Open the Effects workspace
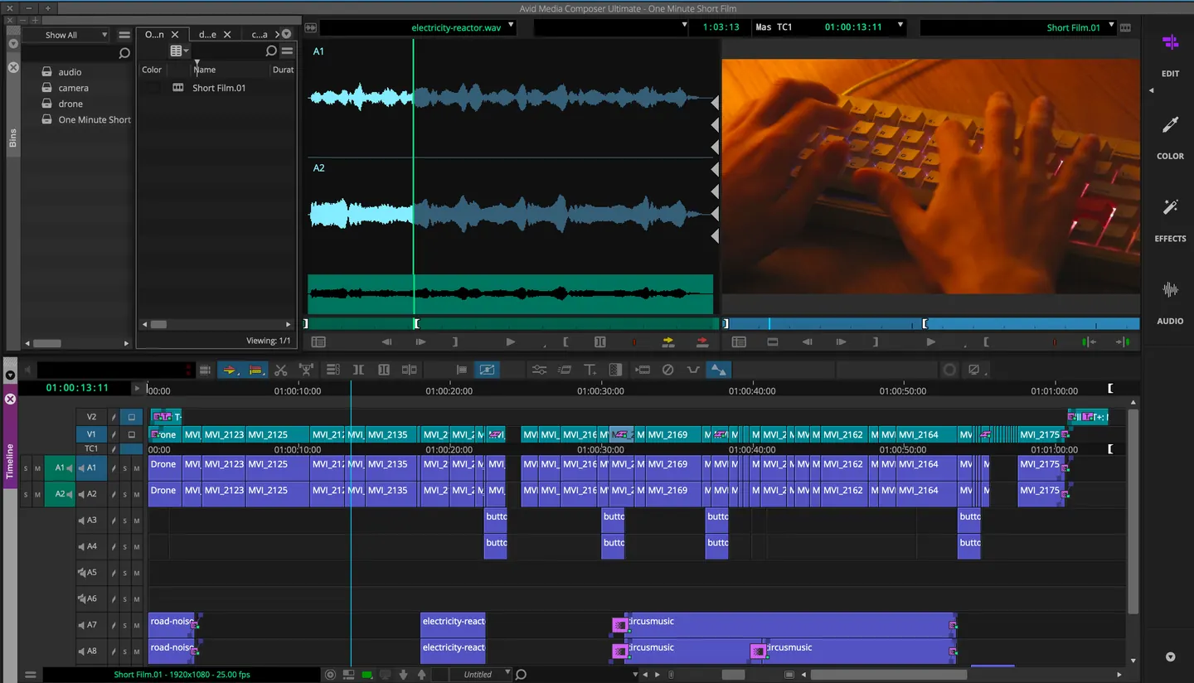This screenshot has width=1194, height=683. click(x=1170, y=220)
